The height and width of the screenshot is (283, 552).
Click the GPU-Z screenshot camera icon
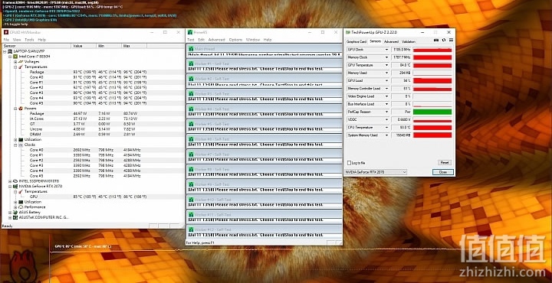[x=436, y=41]
